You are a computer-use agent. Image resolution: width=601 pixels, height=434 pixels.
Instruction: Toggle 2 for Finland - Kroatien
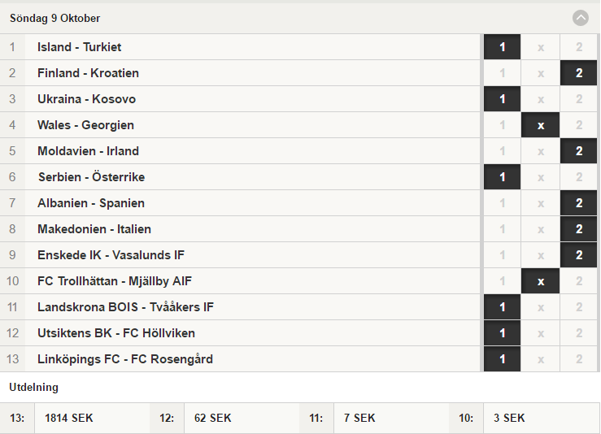[579, 73]
